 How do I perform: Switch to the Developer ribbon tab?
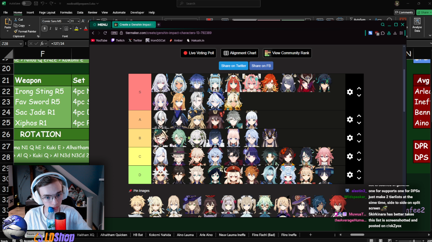[x=137, y=12]
